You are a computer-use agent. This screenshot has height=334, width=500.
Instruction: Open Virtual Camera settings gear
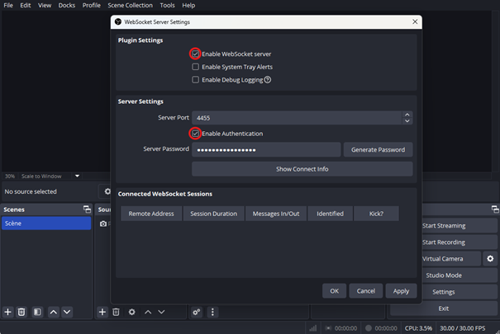click(490, 259)
